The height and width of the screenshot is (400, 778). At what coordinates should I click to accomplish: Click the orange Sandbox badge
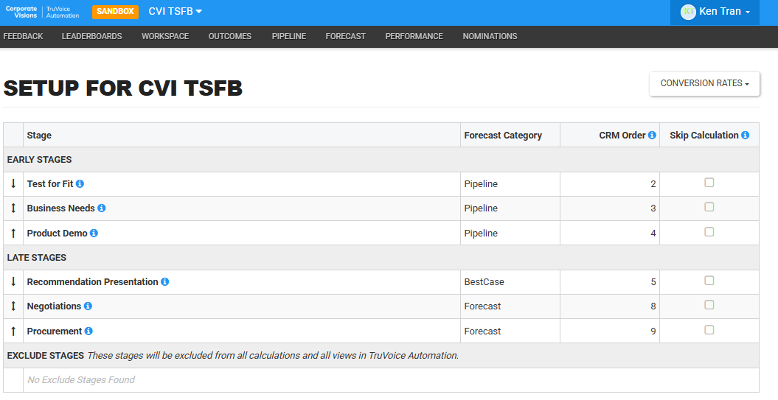pos(115,11)
